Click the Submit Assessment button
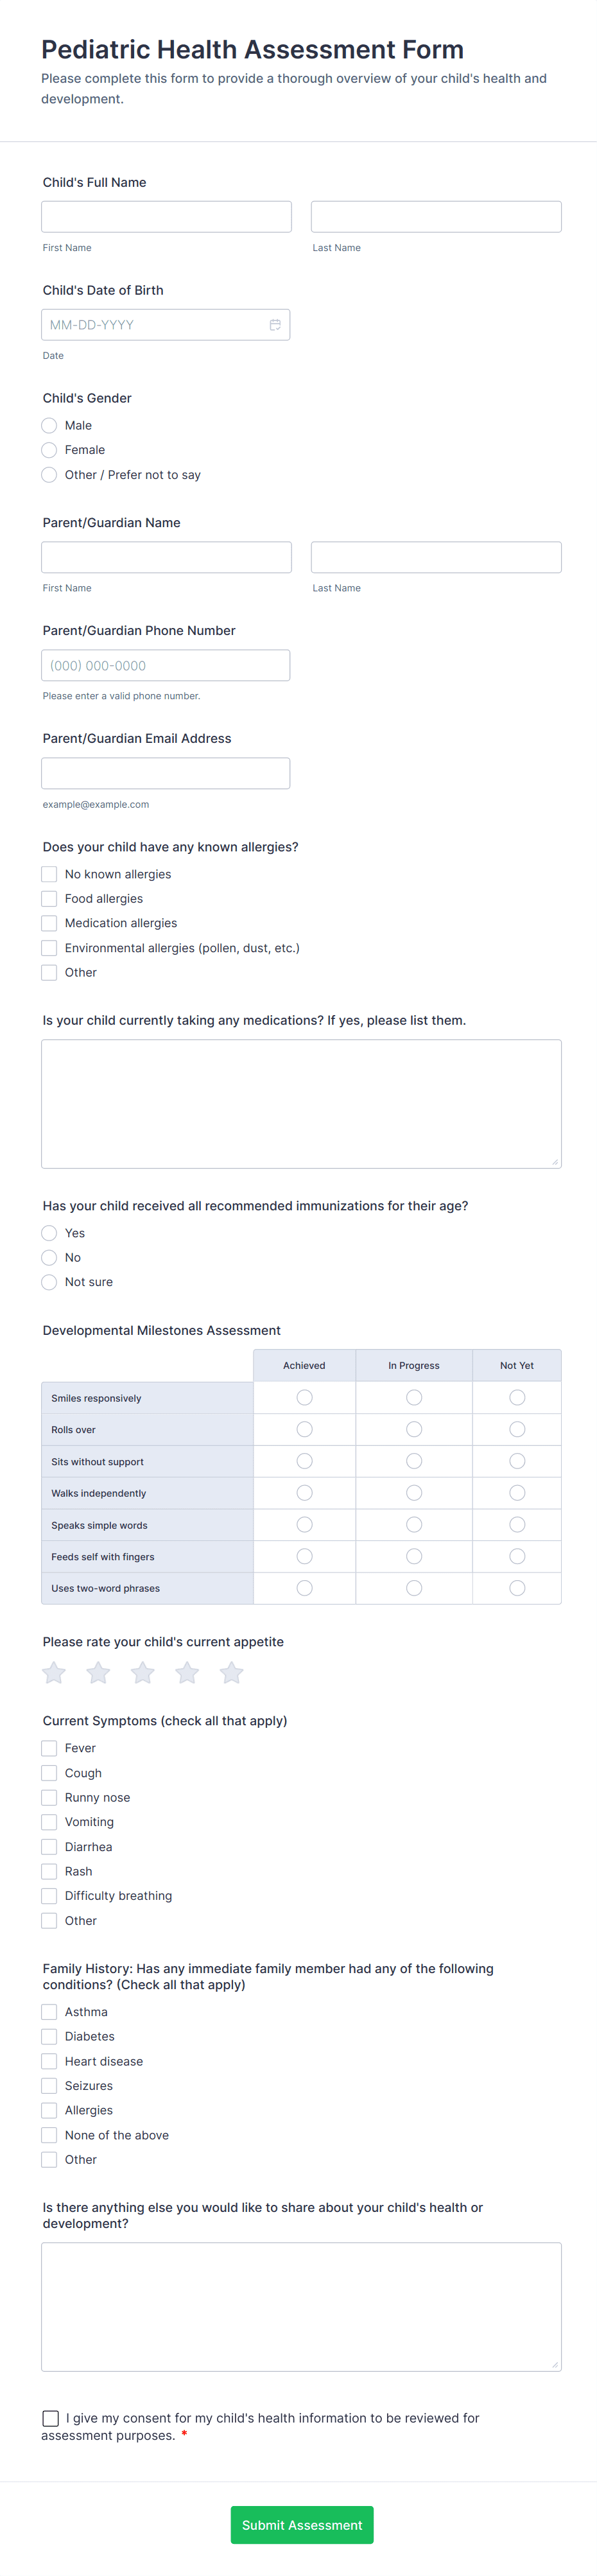 [301, 2525]
